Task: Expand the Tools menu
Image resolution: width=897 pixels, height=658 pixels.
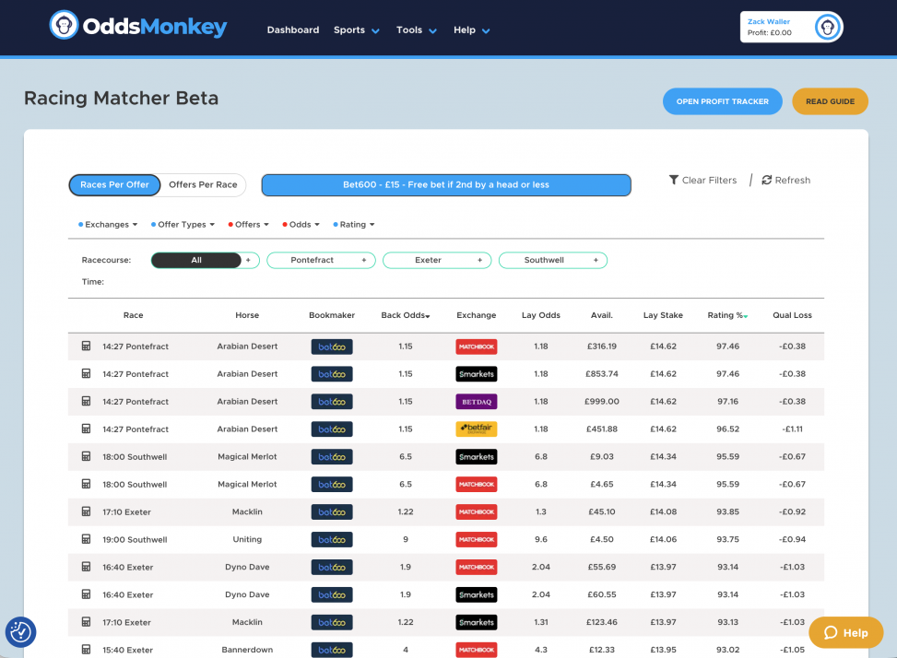Action: (x=417, y=29)
